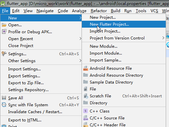Click the C++ Class icon

point(85,111)
